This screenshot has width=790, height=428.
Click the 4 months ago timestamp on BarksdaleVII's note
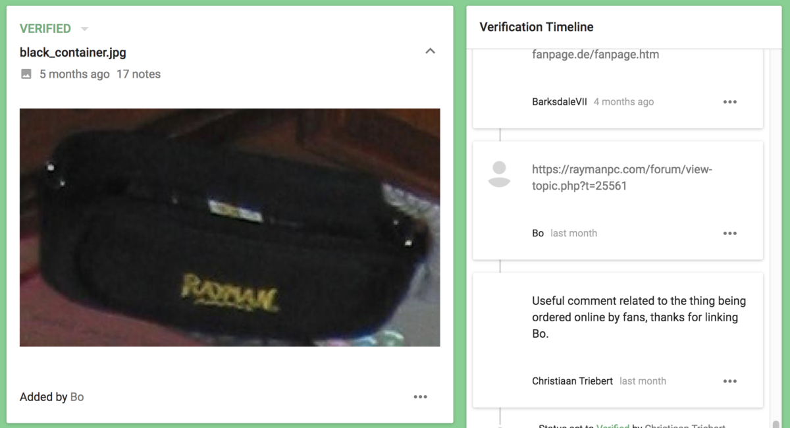(623, 102)
